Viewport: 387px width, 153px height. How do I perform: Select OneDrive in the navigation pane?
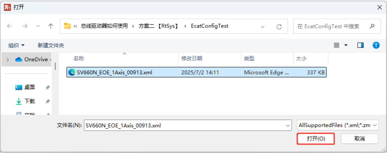point(33,59)
